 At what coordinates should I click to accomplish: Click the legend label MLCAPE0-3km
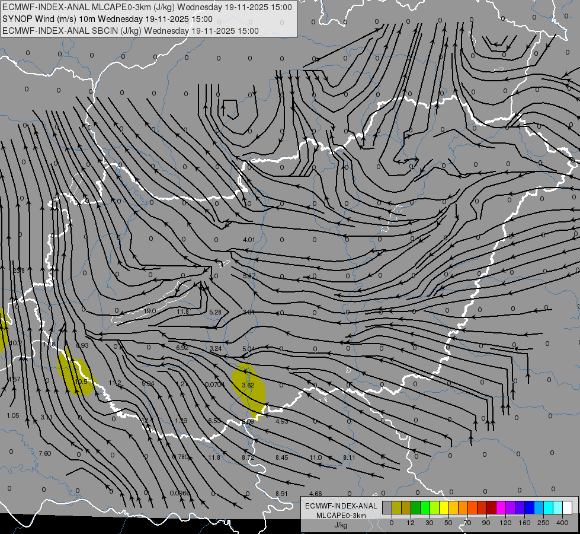tap(341, 516)
